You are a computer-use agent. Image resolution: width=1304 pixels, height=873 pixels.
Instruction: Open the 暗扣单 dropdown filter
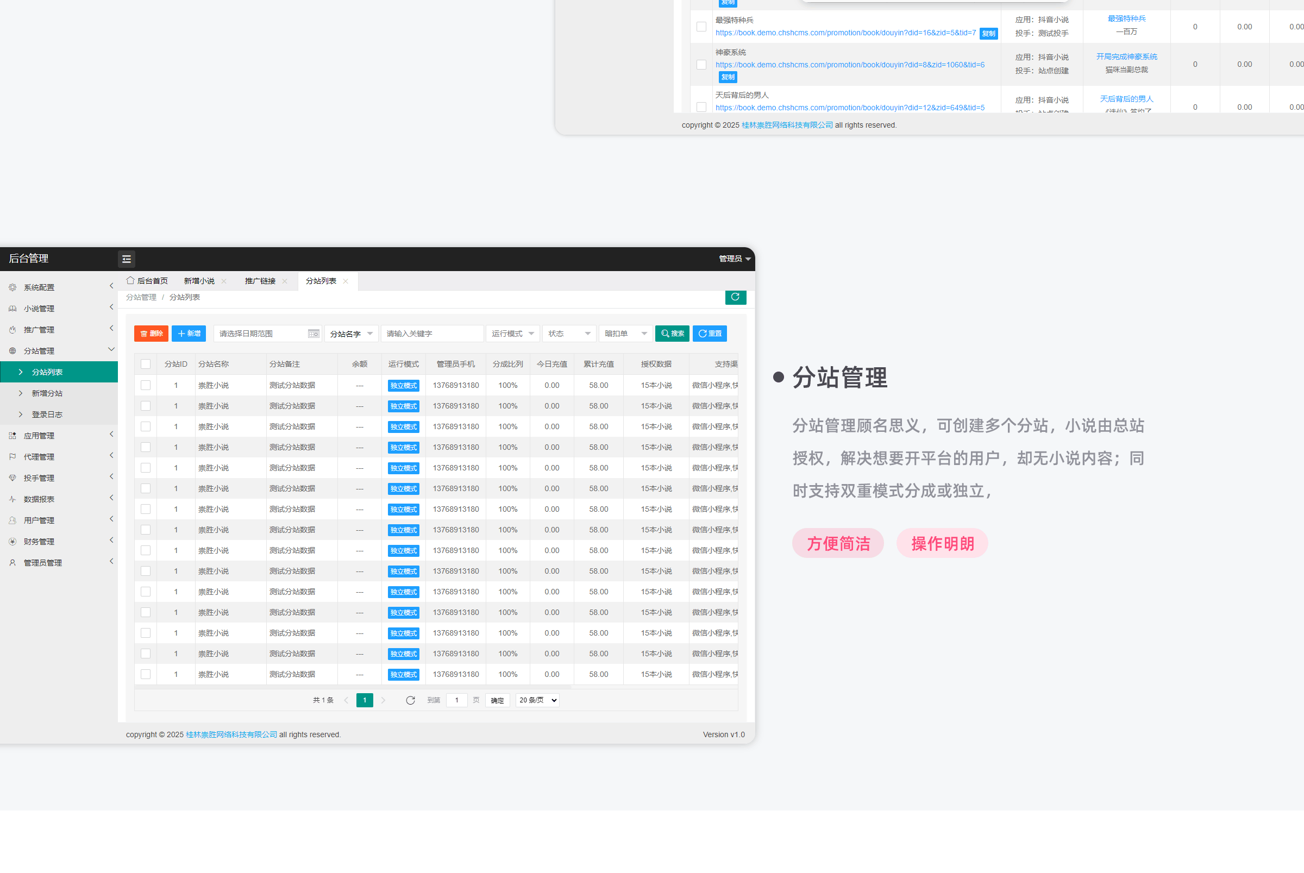point(625,334)
